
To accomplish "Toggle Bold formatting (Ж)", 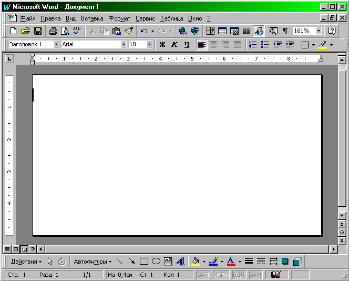I will [x=162, y=45].
